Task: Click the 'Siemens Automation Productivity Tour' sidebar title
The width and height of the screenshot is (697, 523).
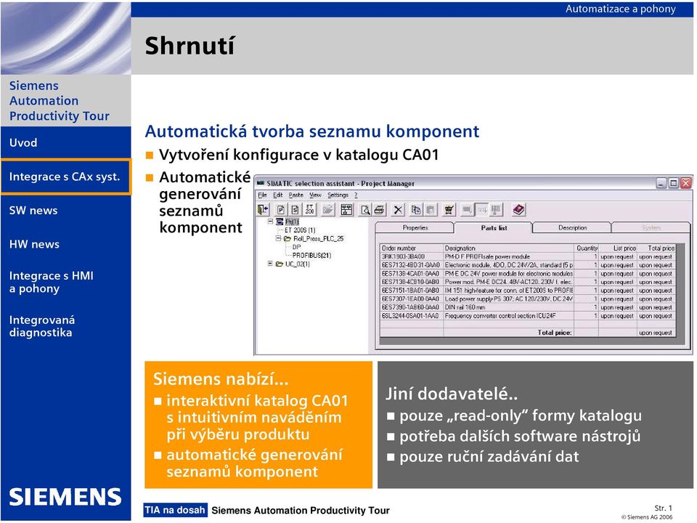Action: (59, 101)
